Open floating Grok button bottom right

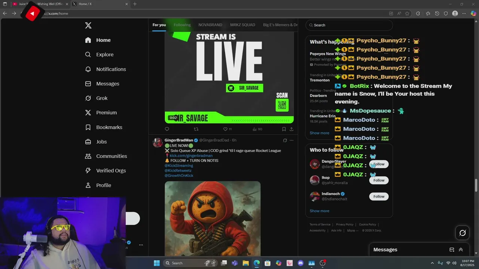(x=463, y=233)
